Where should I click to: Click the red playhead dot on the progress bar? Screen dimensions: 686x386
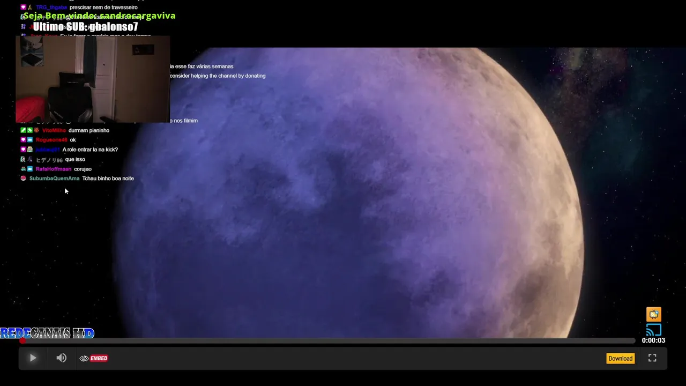coord(23,340)
